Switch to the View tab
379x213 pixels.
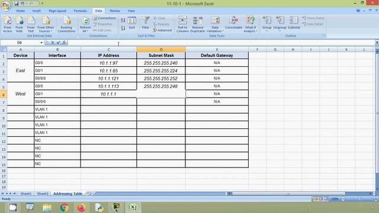131,11
